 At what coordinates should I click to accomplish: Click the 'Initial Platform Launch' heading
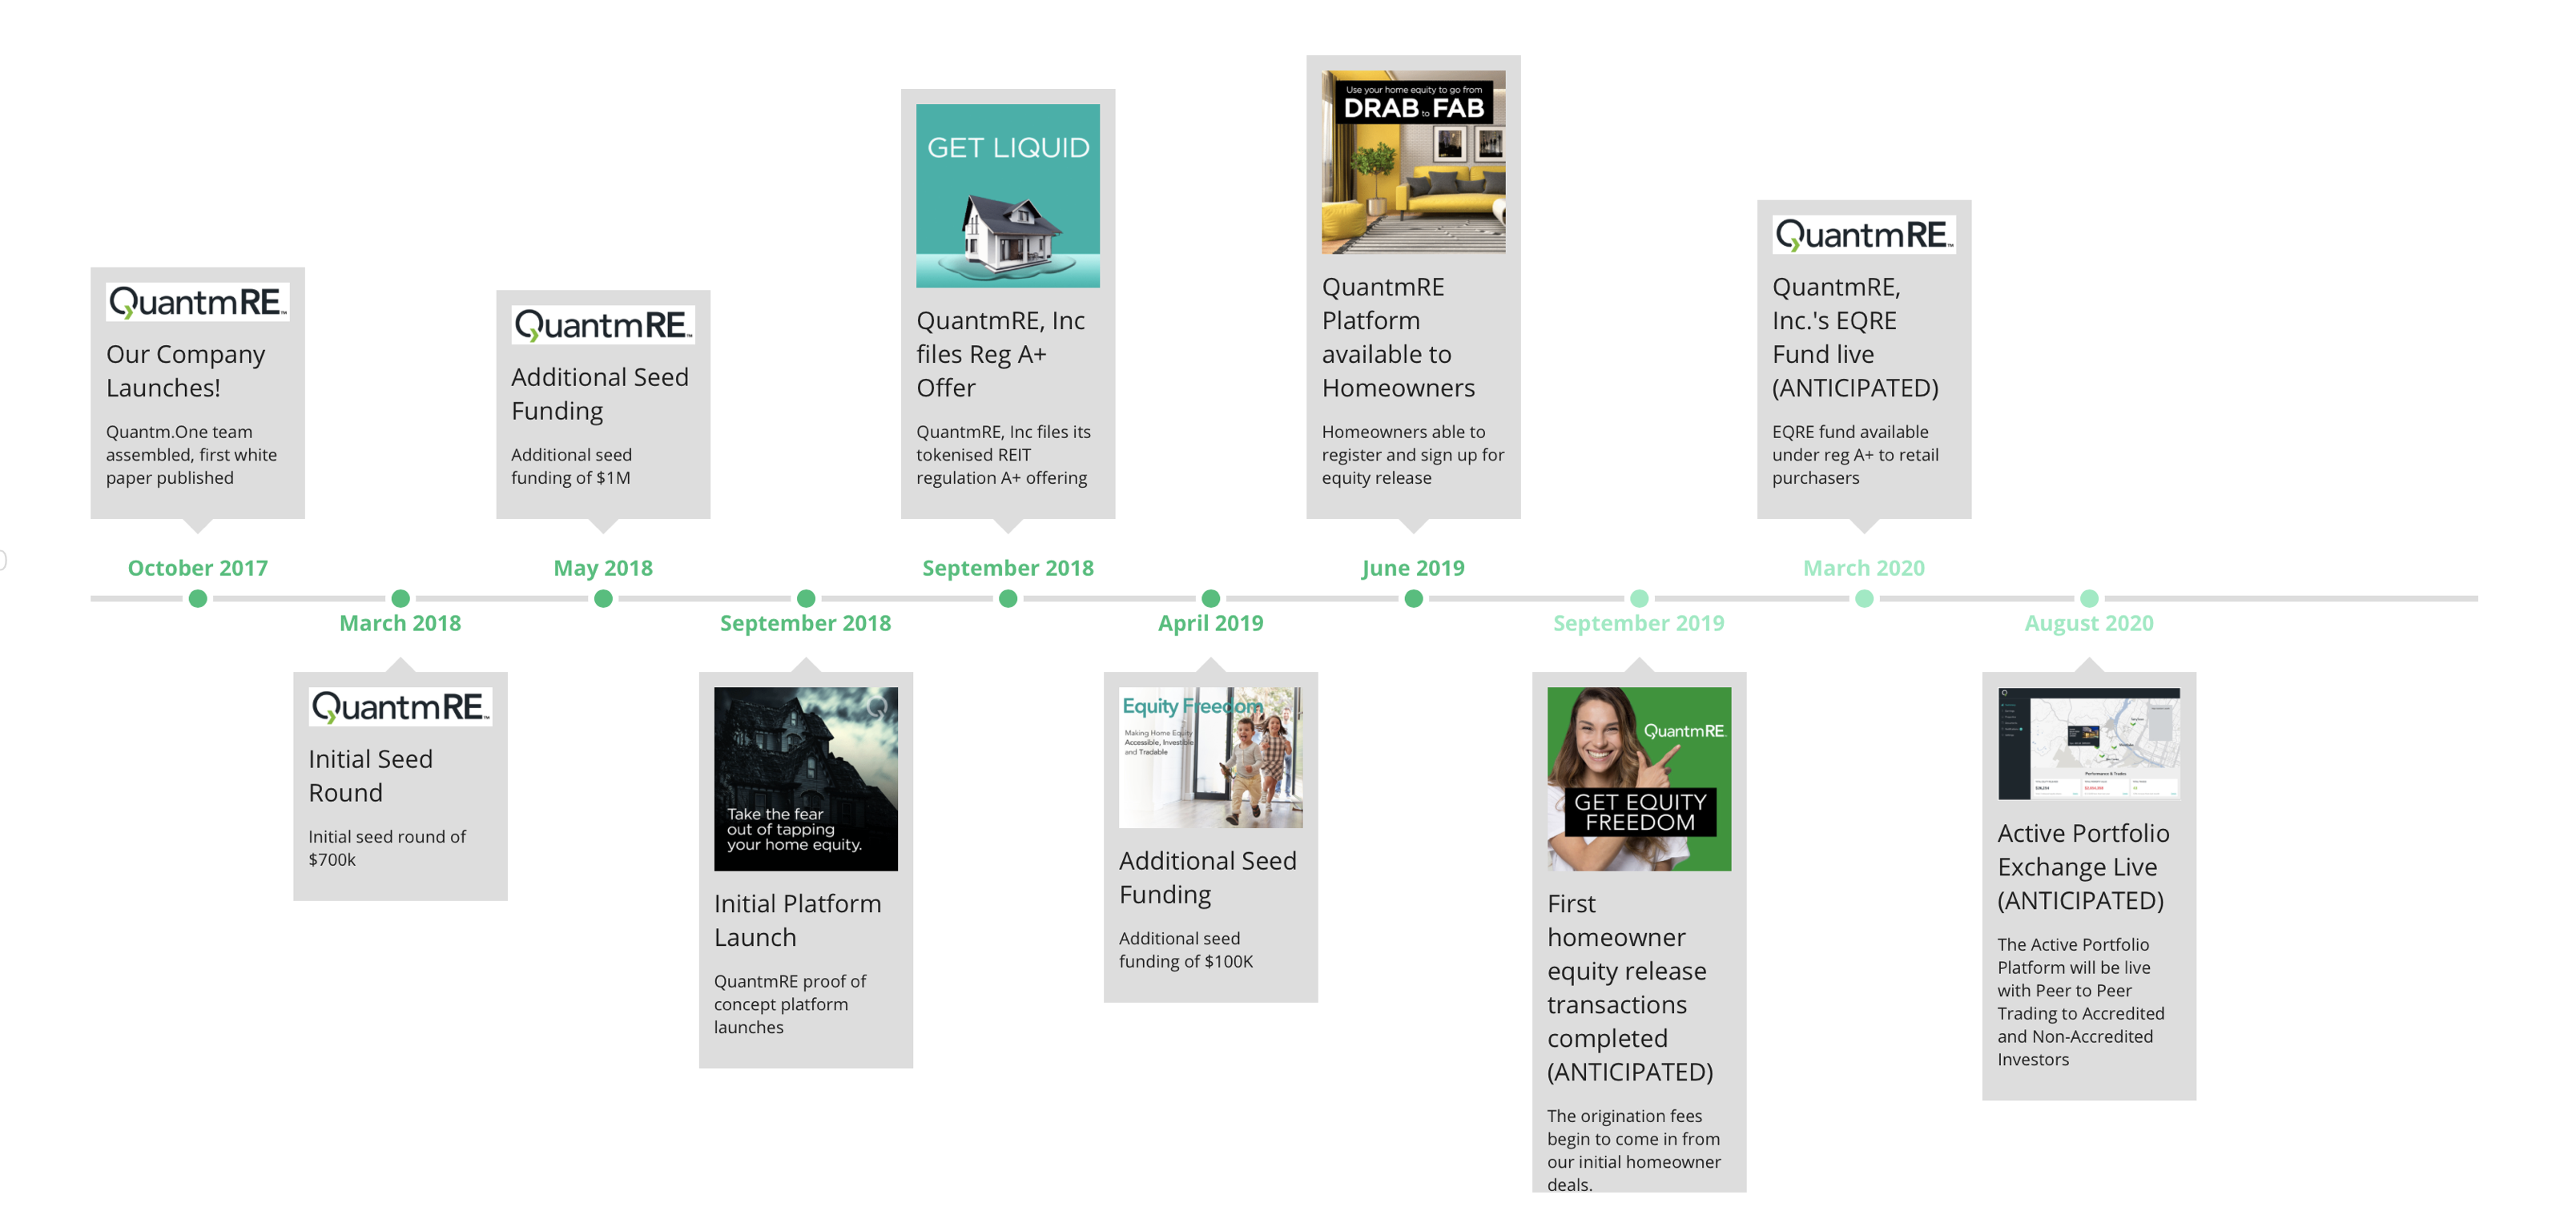tap(798, 920)
